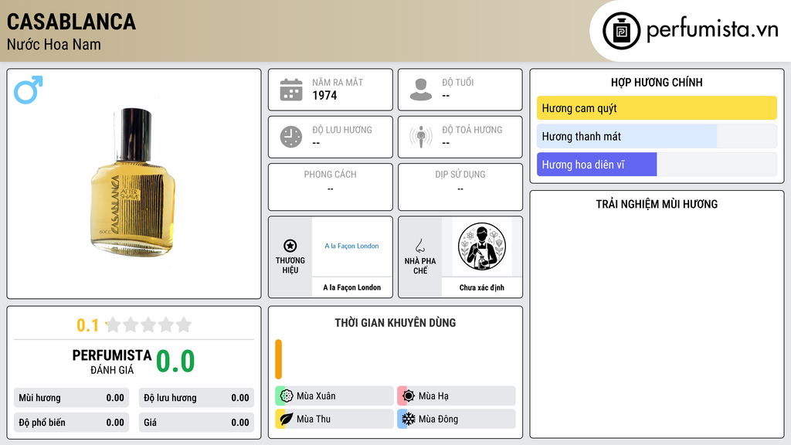Click the snowflake icon next to Mùa Đông
The width and height of the screenshot is (791, 445).
pos(408,419)
